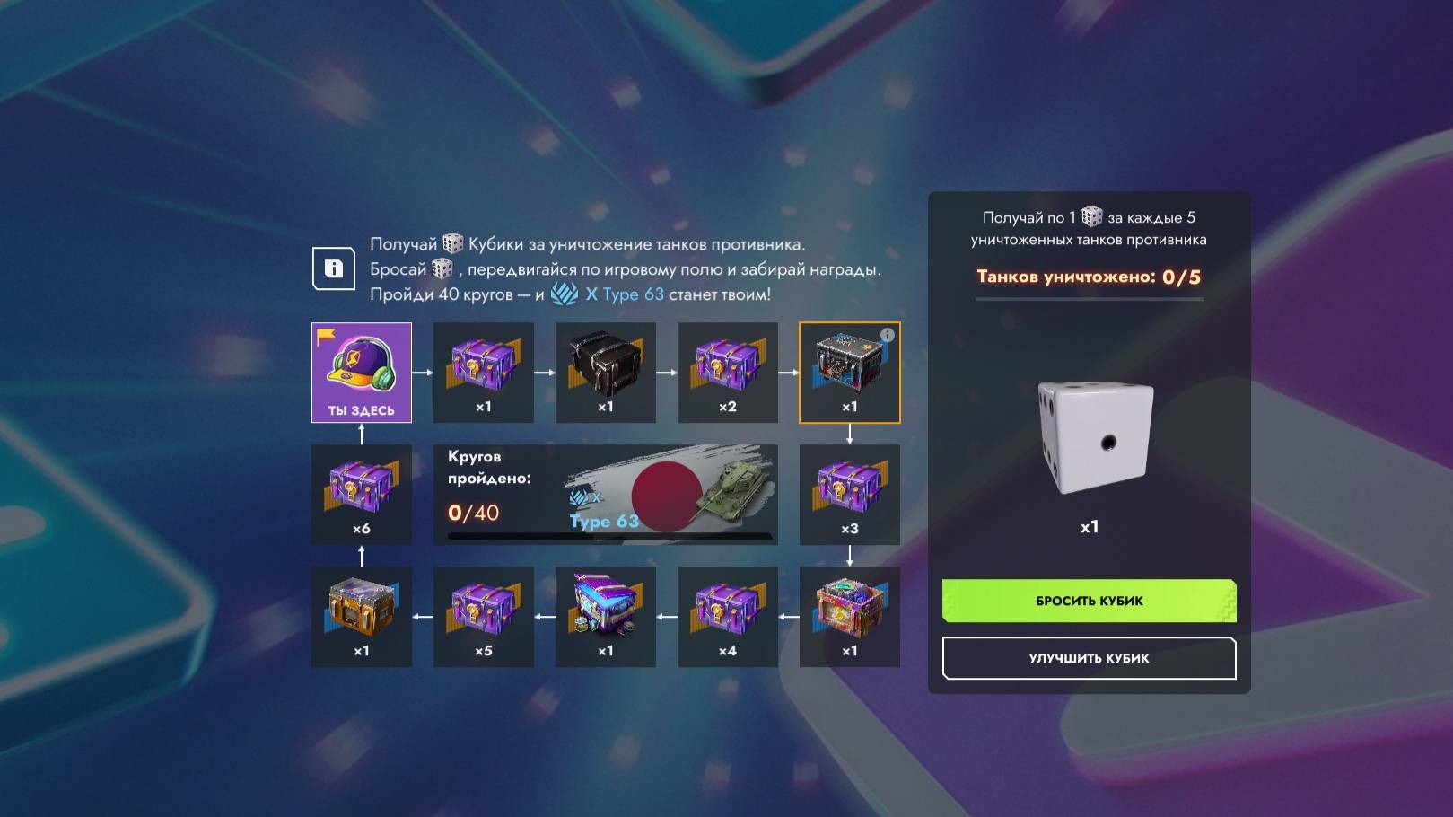Select the first purple chest tile x1
This screenshot has height=817, width=1453.
point(484,373)
